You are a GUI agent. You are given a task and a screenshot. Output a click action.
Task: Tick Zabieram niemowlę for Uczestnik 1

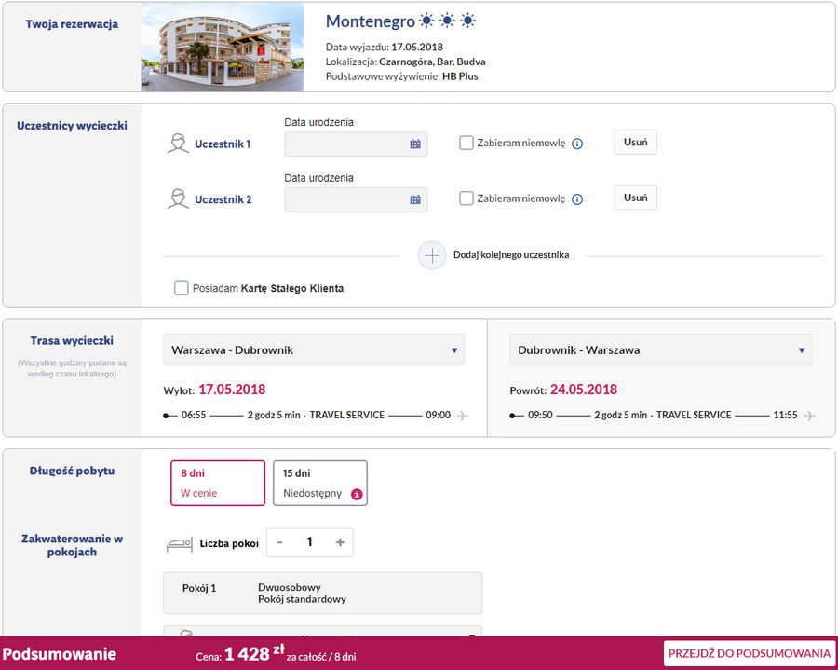coord(466,143)
